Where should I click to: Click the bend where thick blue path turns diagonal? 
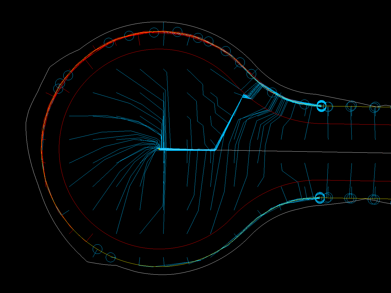click(215, 150)
